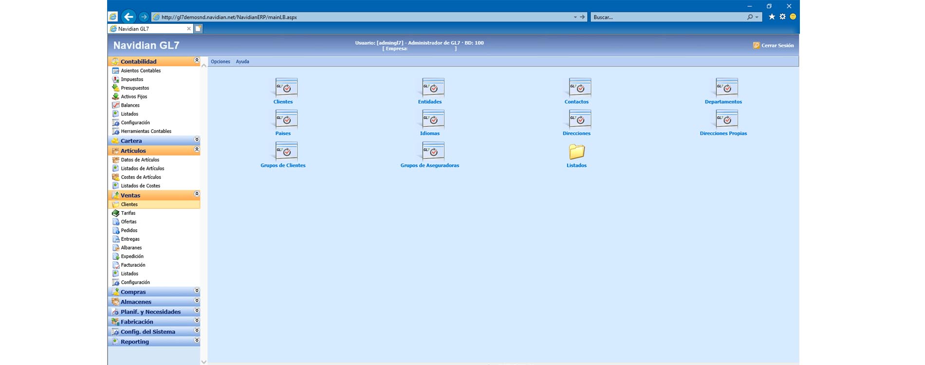This screenshot has height=365, width=925.
Task: Open the Direcciones Propias icon
Action: [x=726, y=120]
